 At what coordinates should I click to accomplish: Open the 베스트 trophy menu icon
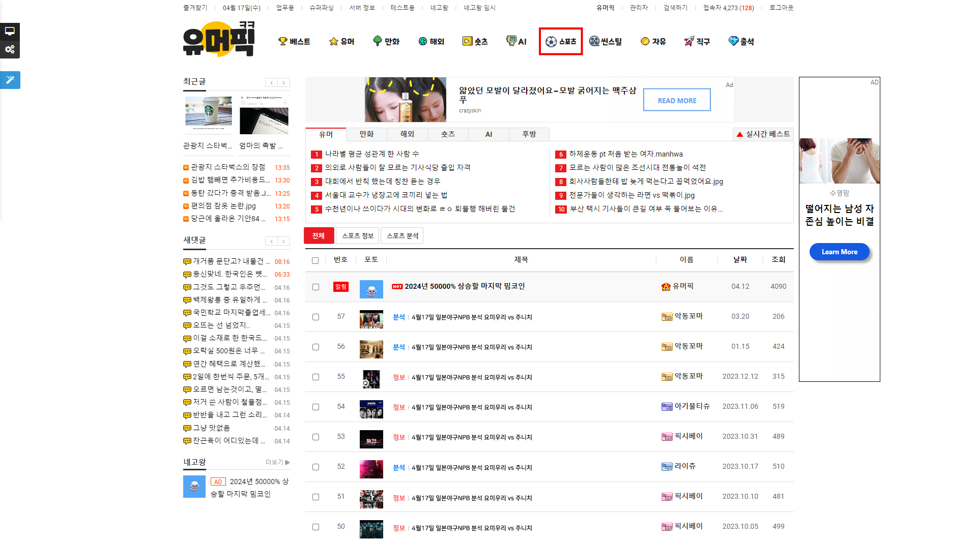click(x=283, y=41)
